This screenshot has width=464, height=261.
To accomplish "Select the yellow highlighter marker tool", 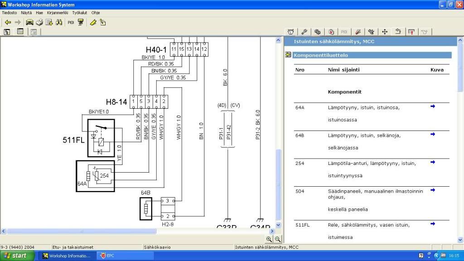I will point(93,22).
